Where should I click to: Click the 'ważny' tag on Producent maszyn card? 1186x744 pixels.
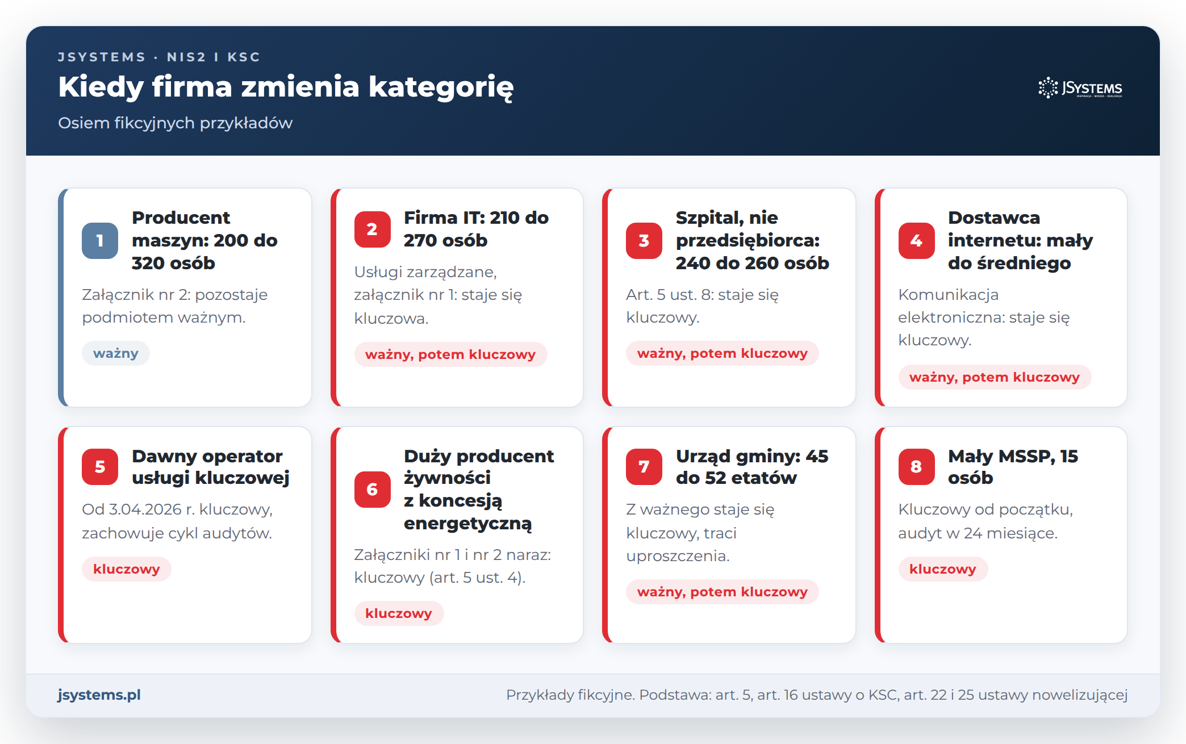click(116, 353)
